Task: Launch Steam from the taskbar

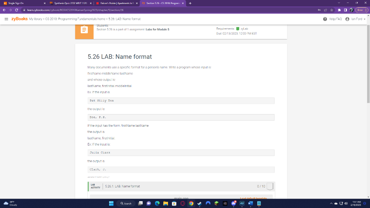Action: click(200, 203)
